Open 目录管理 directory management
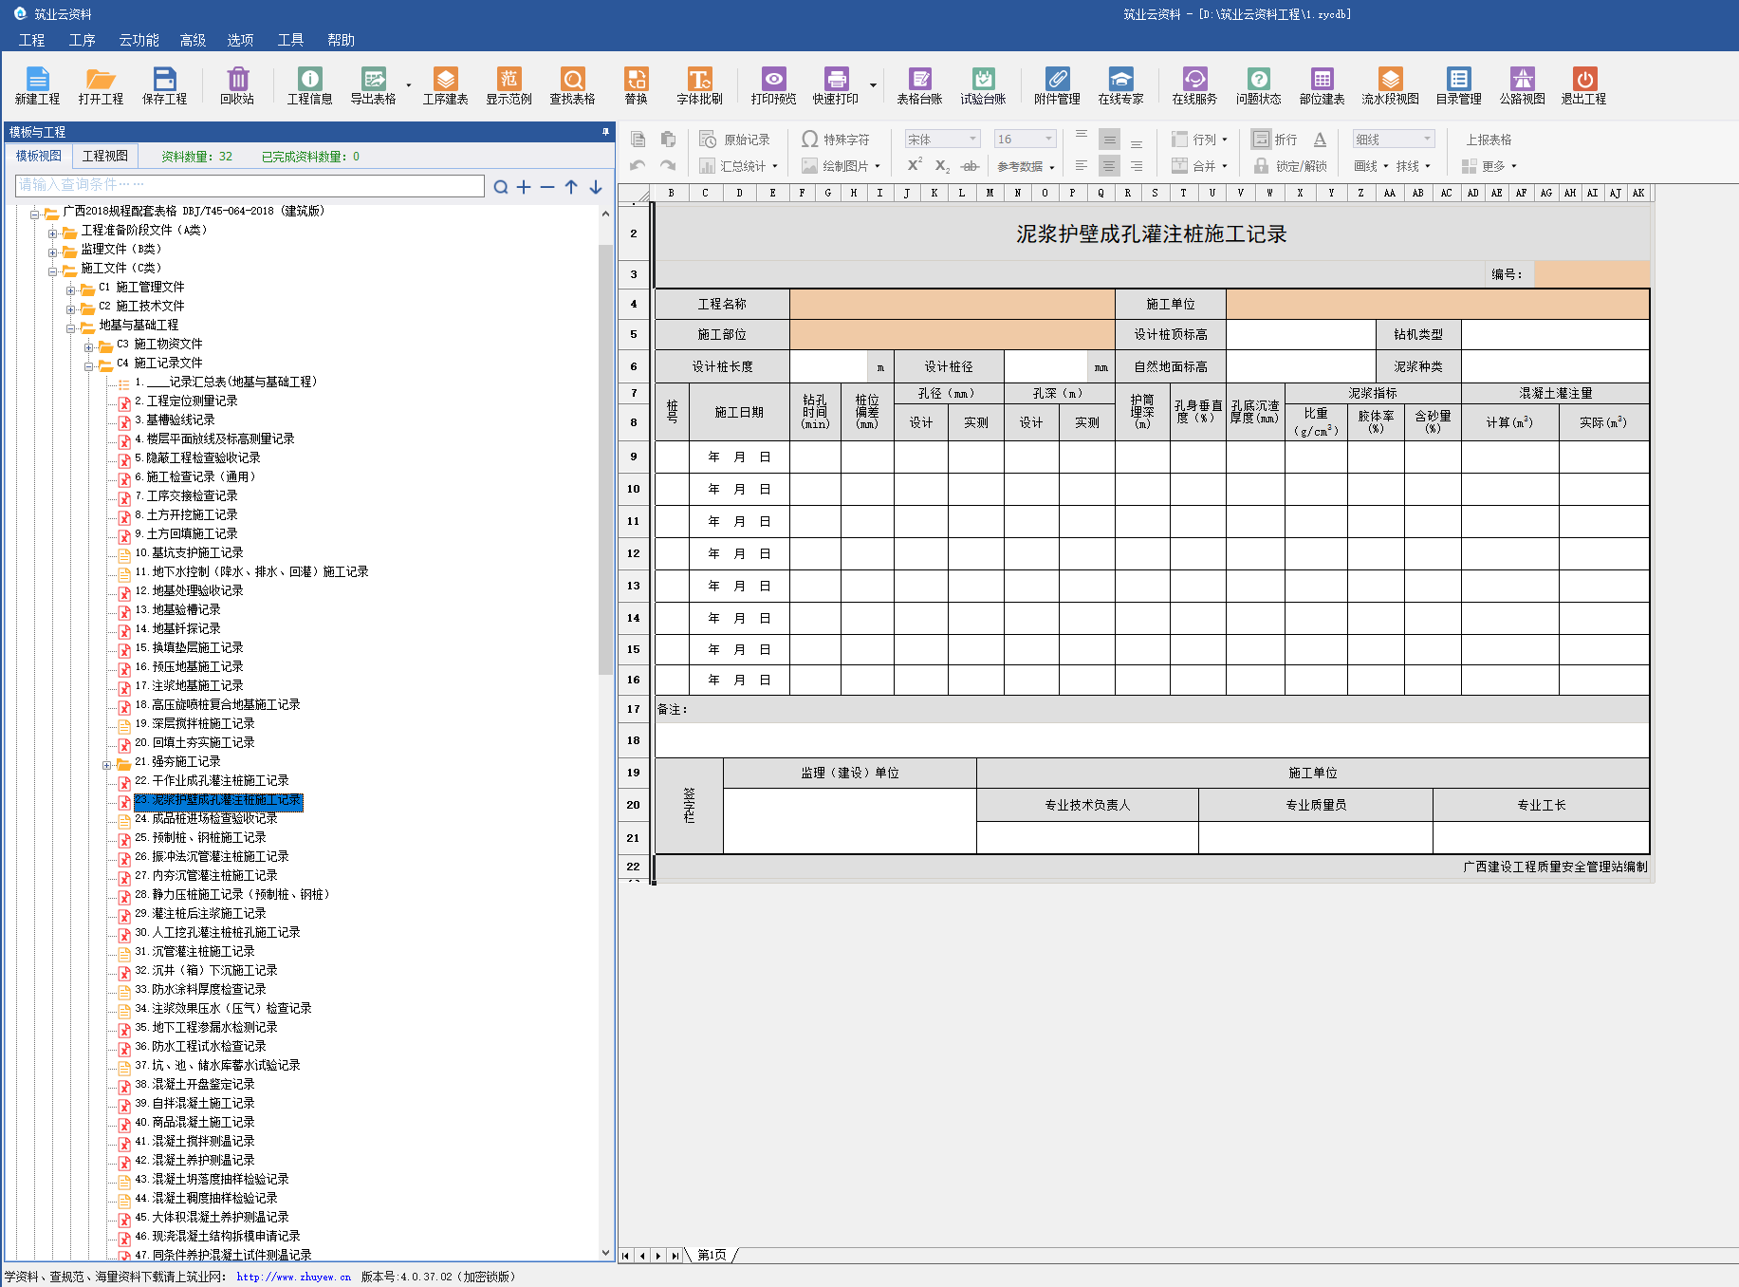This screenshot has height=1287, width=1739. (1458, 85)
